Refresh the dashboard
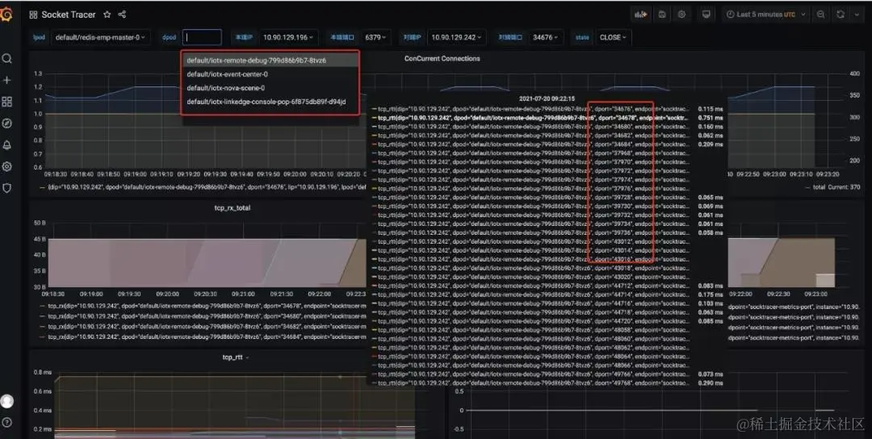This screenshot has height=439, width=872. coord(841,15)
